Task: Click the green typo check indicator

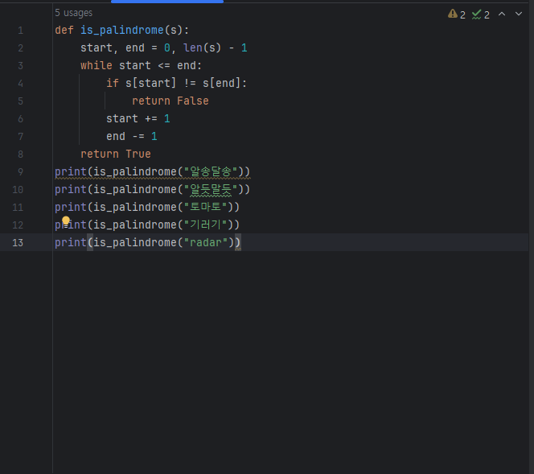Action: [x=476, y=14]
